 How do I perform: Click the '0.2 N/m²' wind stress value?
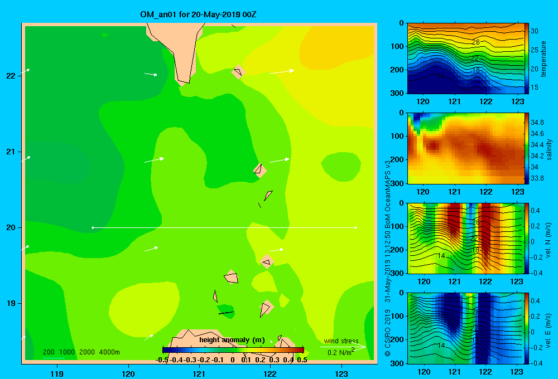pos(341,352)
